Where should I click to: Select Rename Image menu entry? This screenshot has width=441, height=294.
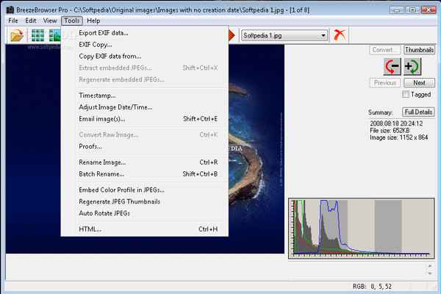point(144,162)
